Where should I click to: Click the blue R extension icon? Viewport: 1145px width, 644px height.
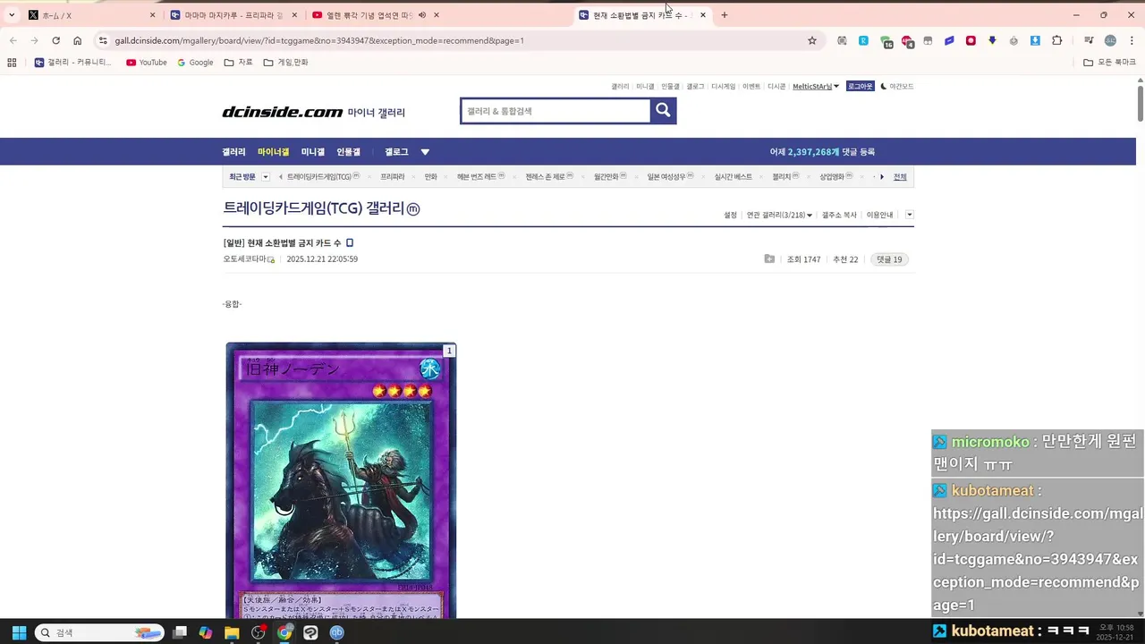click(x=863, y=40)
